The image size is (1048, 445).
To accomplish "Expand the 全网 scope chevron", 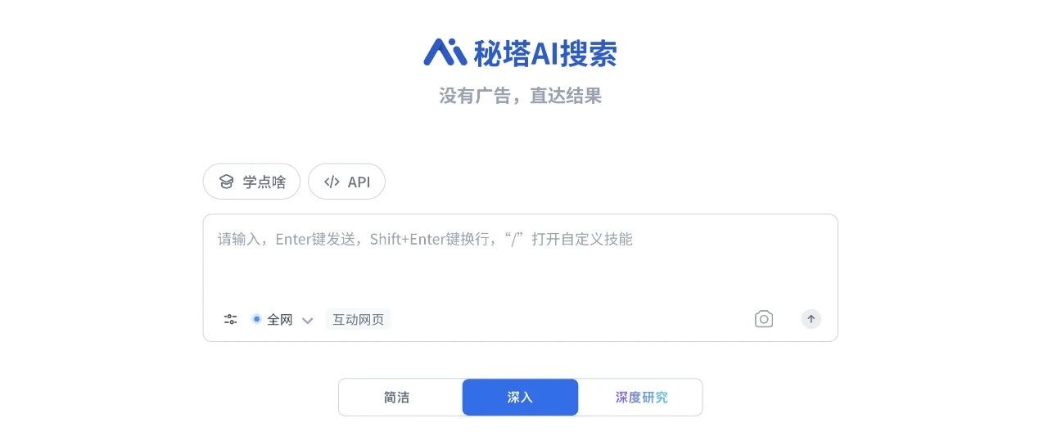I will (x=307, y=320).
